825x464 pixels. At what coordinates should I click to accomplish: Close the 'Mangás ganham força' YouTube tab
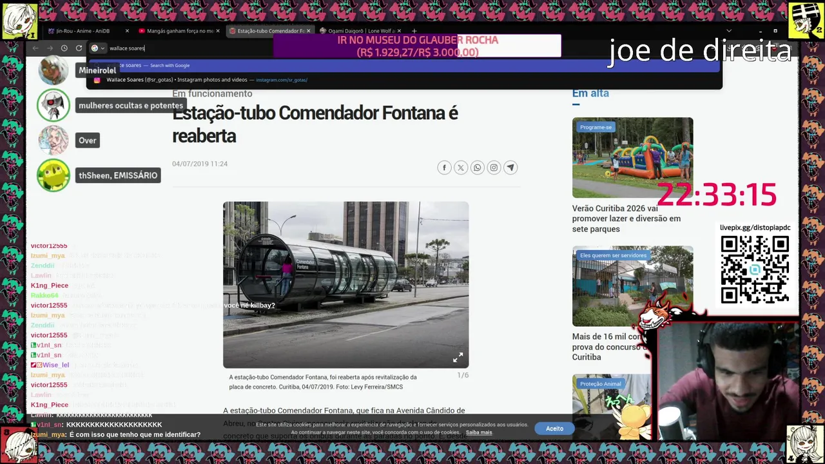218,31
